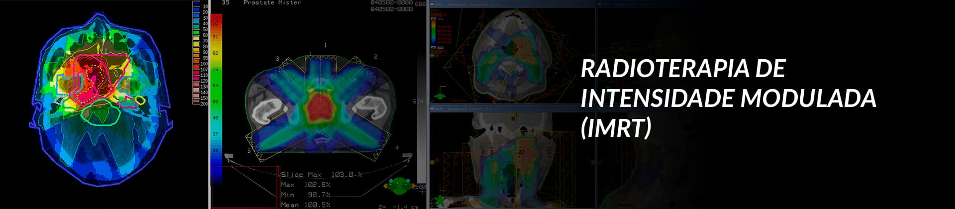Click beam label 1 above prostate scan

point(325,45)
